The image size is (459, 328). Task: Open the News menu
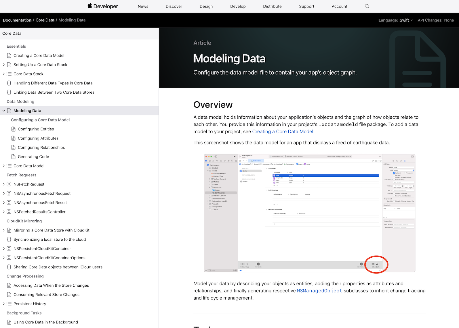tap(143, 6)
